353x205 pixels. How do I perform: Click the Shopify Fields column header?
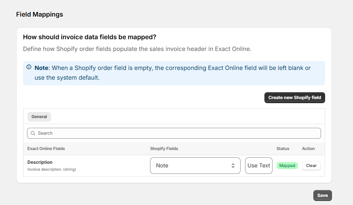coord(164,148)
